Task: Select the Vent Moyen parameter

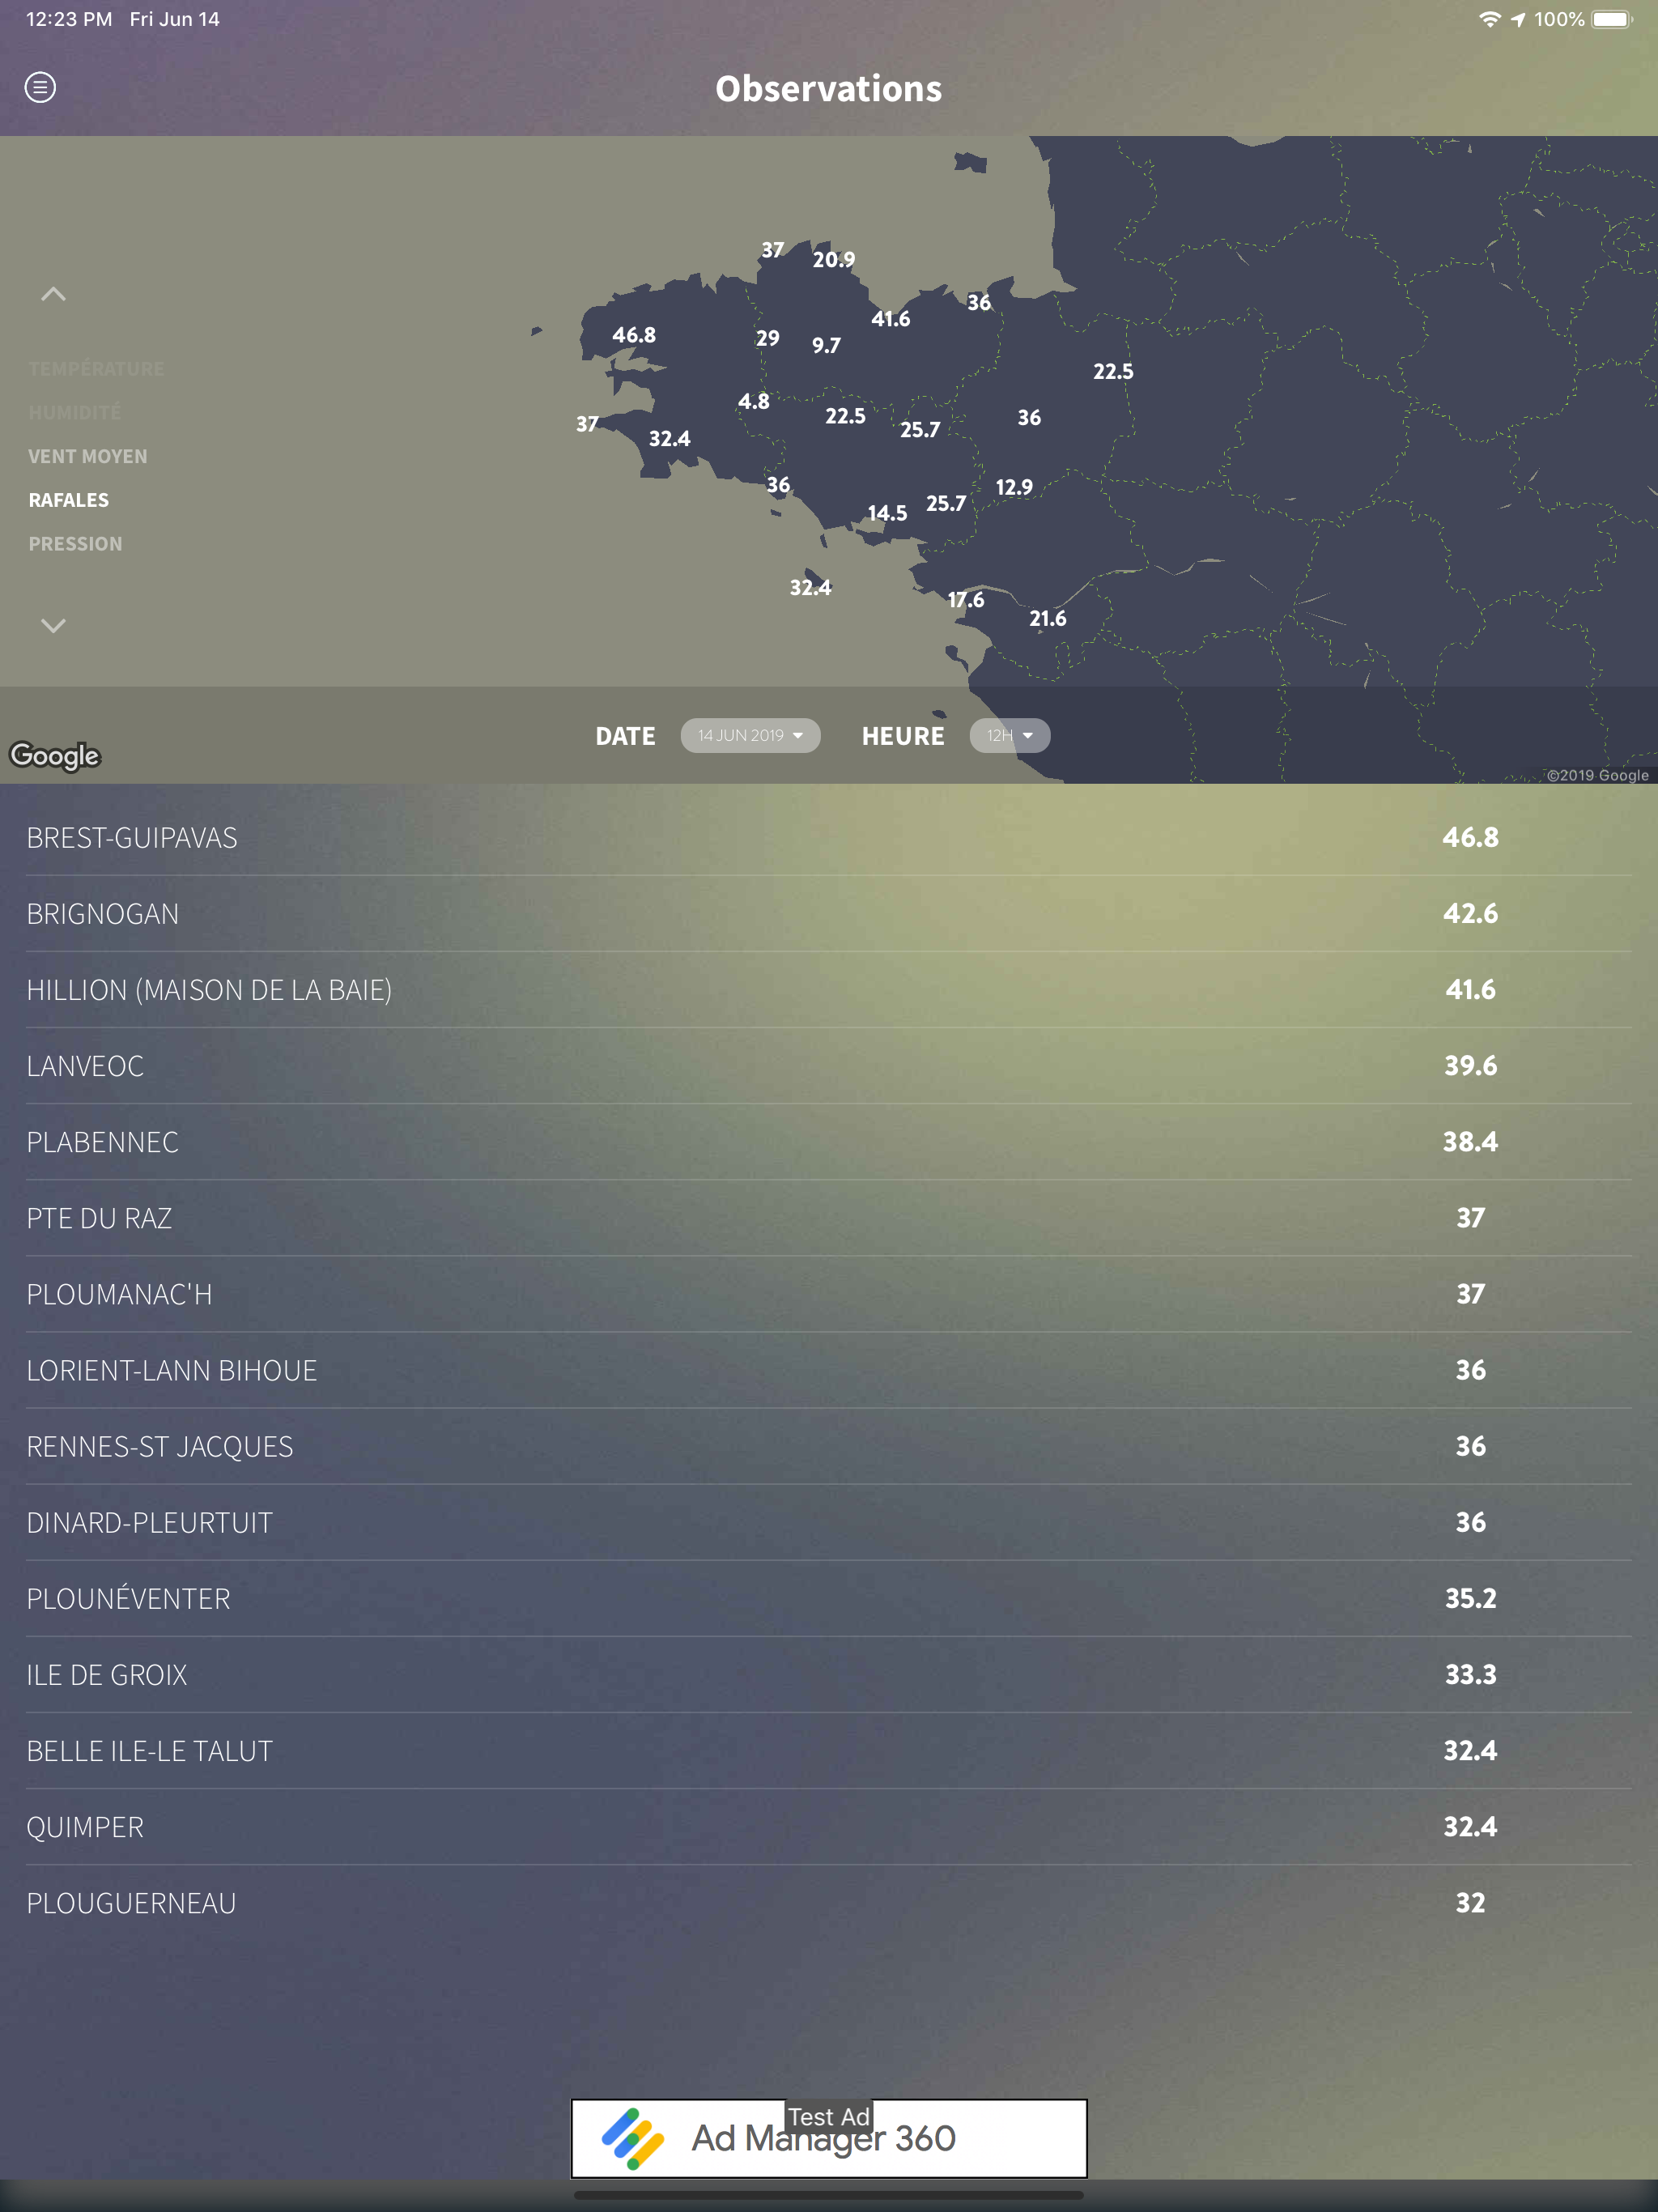Action: coord(88,457)
